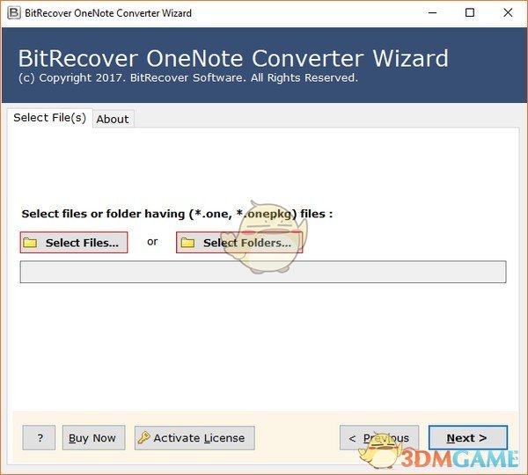Click the selected path text field
This screenshot has width=528, height=475.
(263, 272)
